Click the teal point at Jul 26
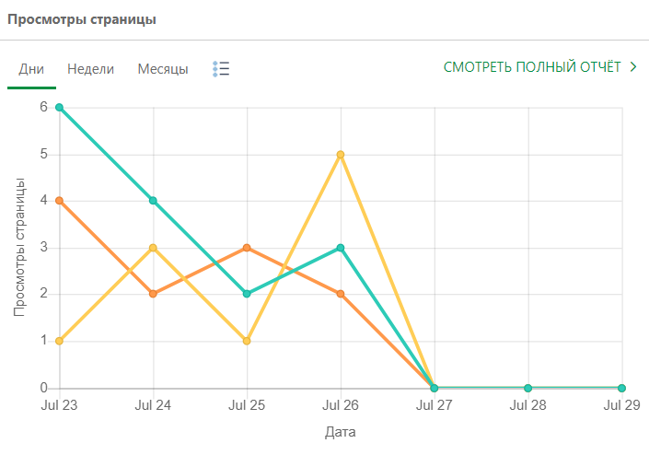649x455 pixels. [341, 248]
